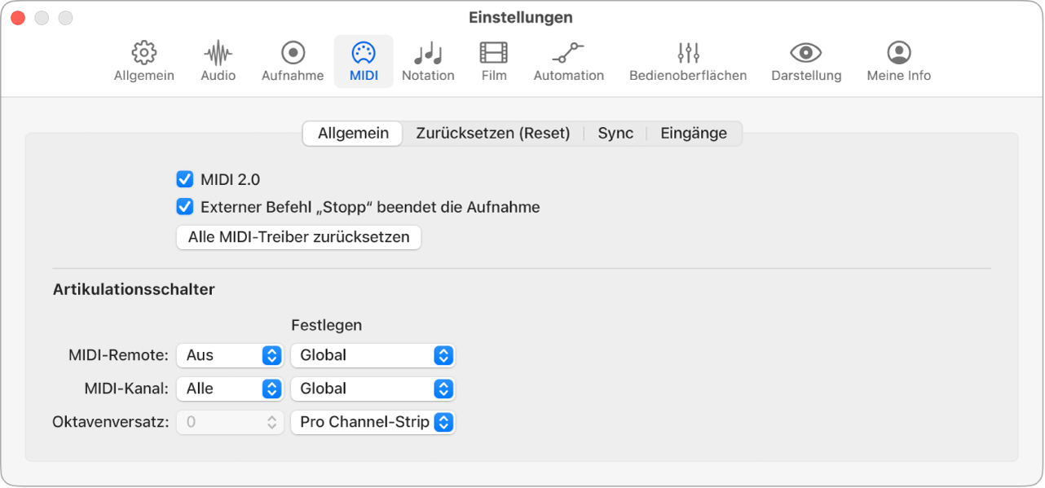The width and height of the screenshot is (1045, 488).
Task: Click the Oktavenversatz stepper field
Action: tap(229, 422)
